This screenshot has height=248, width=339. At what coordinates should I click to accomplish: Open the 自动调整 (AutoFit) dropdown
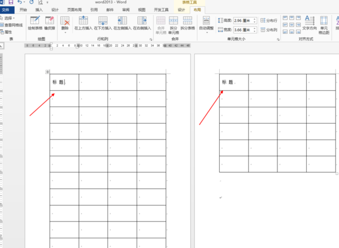click(206, 25)
